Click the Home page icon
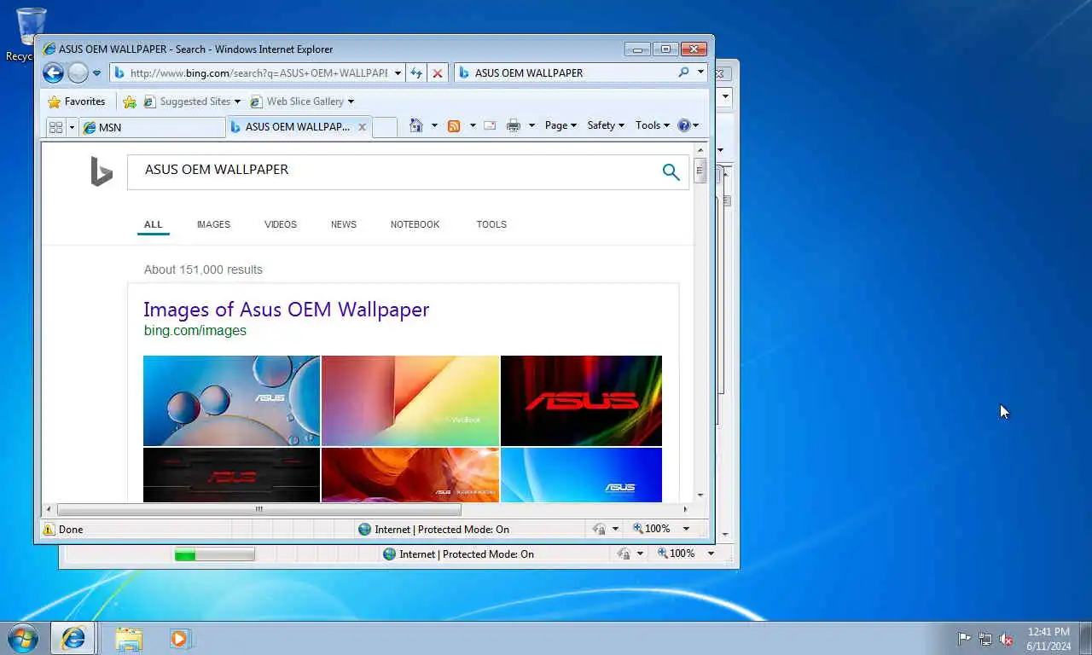This screenshot has width=1092, height=655. (x=415, y=125)
